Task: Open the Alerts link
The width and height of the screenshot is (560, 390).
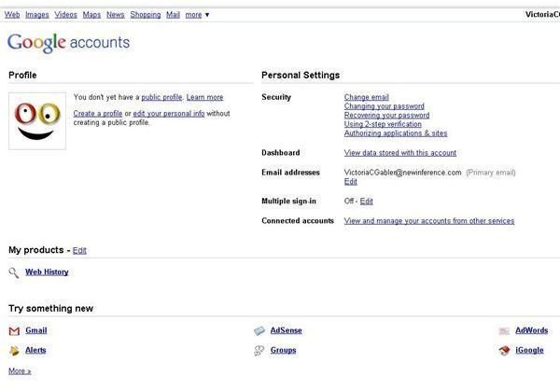Action: (35, 350)
